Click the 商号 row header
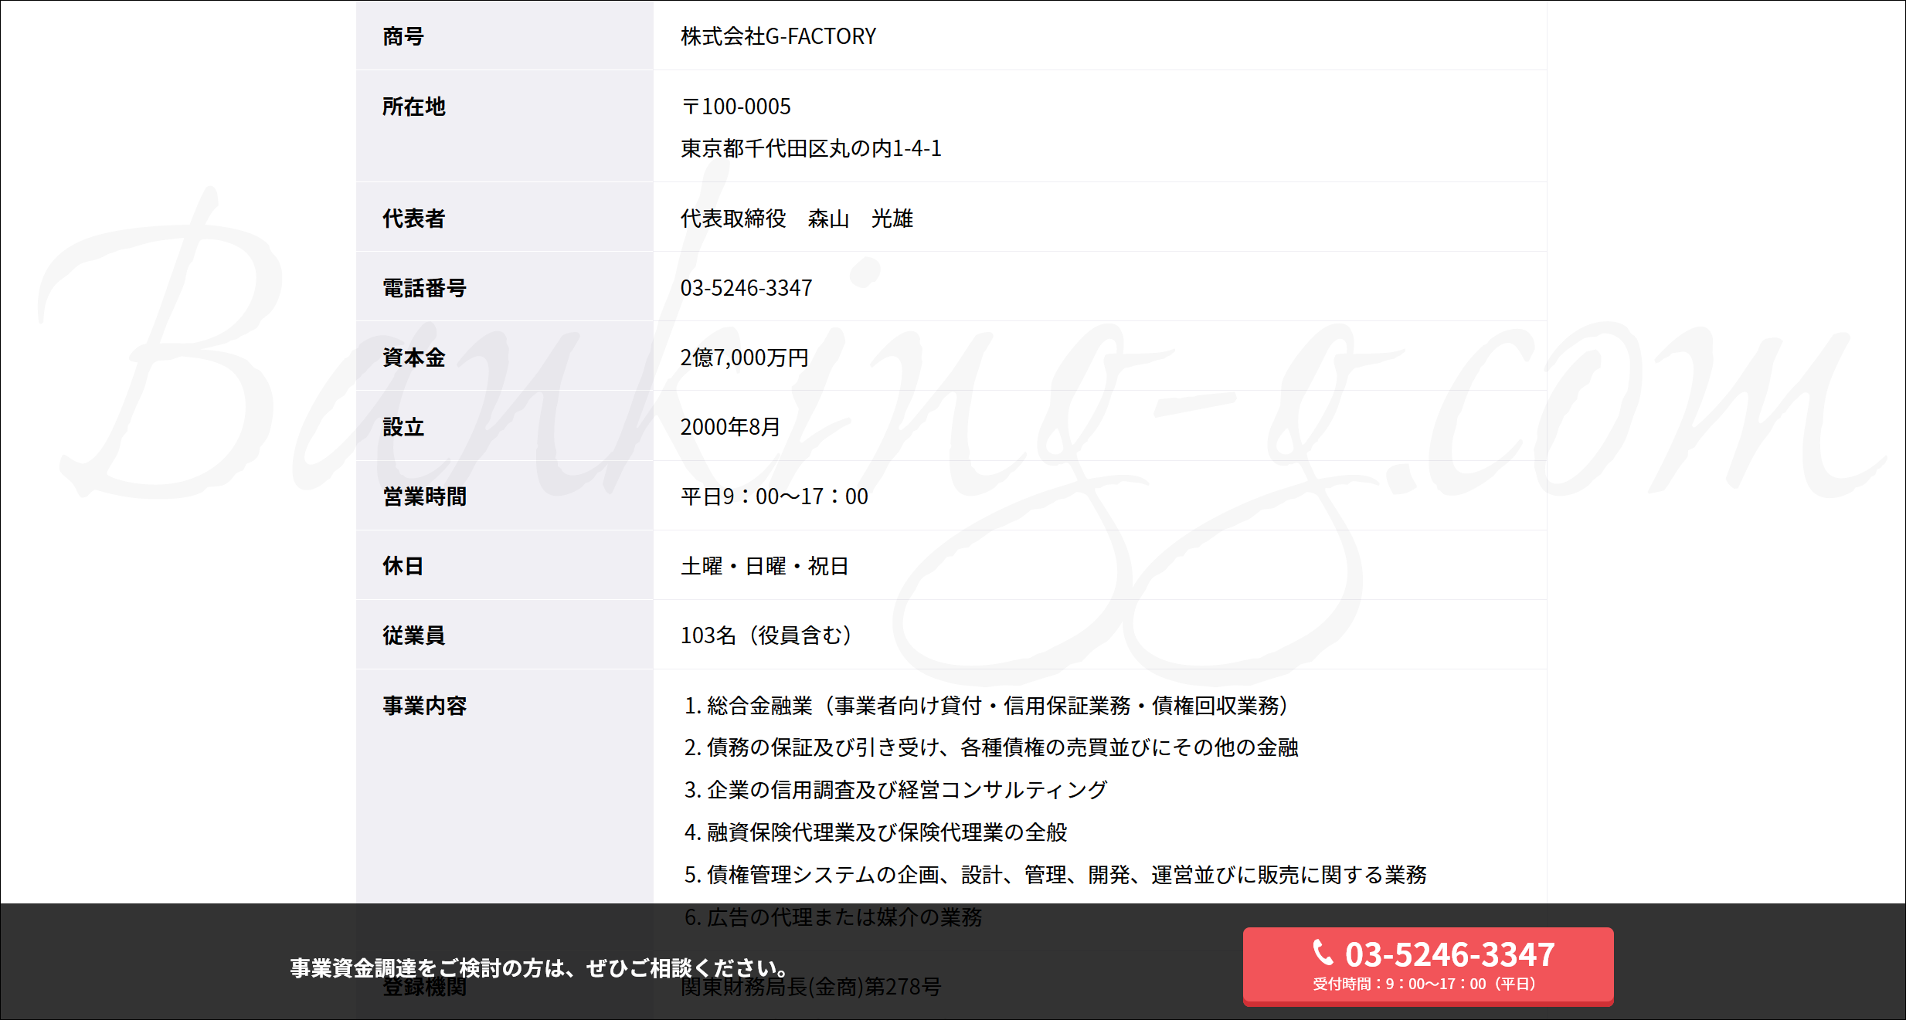This screenshot has height=1020, width=1906. pyautogui.click(x=505, y=36)
